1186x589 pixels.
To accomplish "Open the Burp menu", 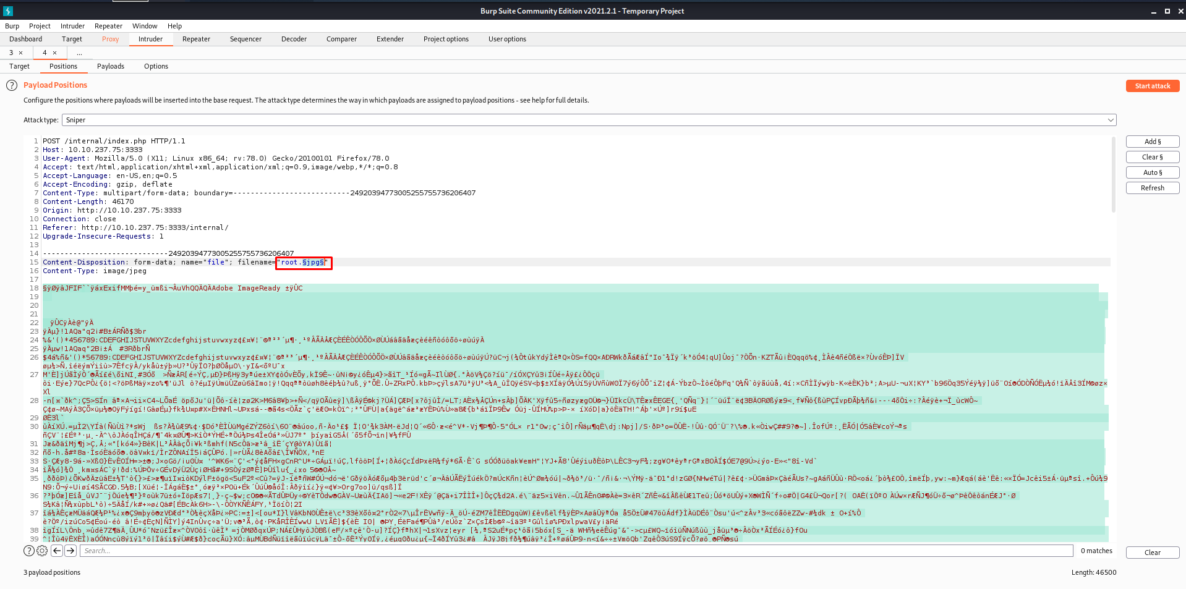I will (x=12, y=26).
